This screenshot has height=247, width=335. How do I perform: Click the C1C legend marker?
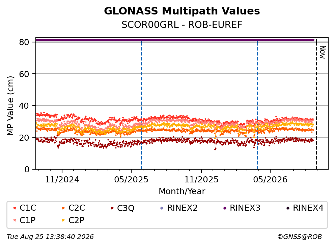coord(15,208)
